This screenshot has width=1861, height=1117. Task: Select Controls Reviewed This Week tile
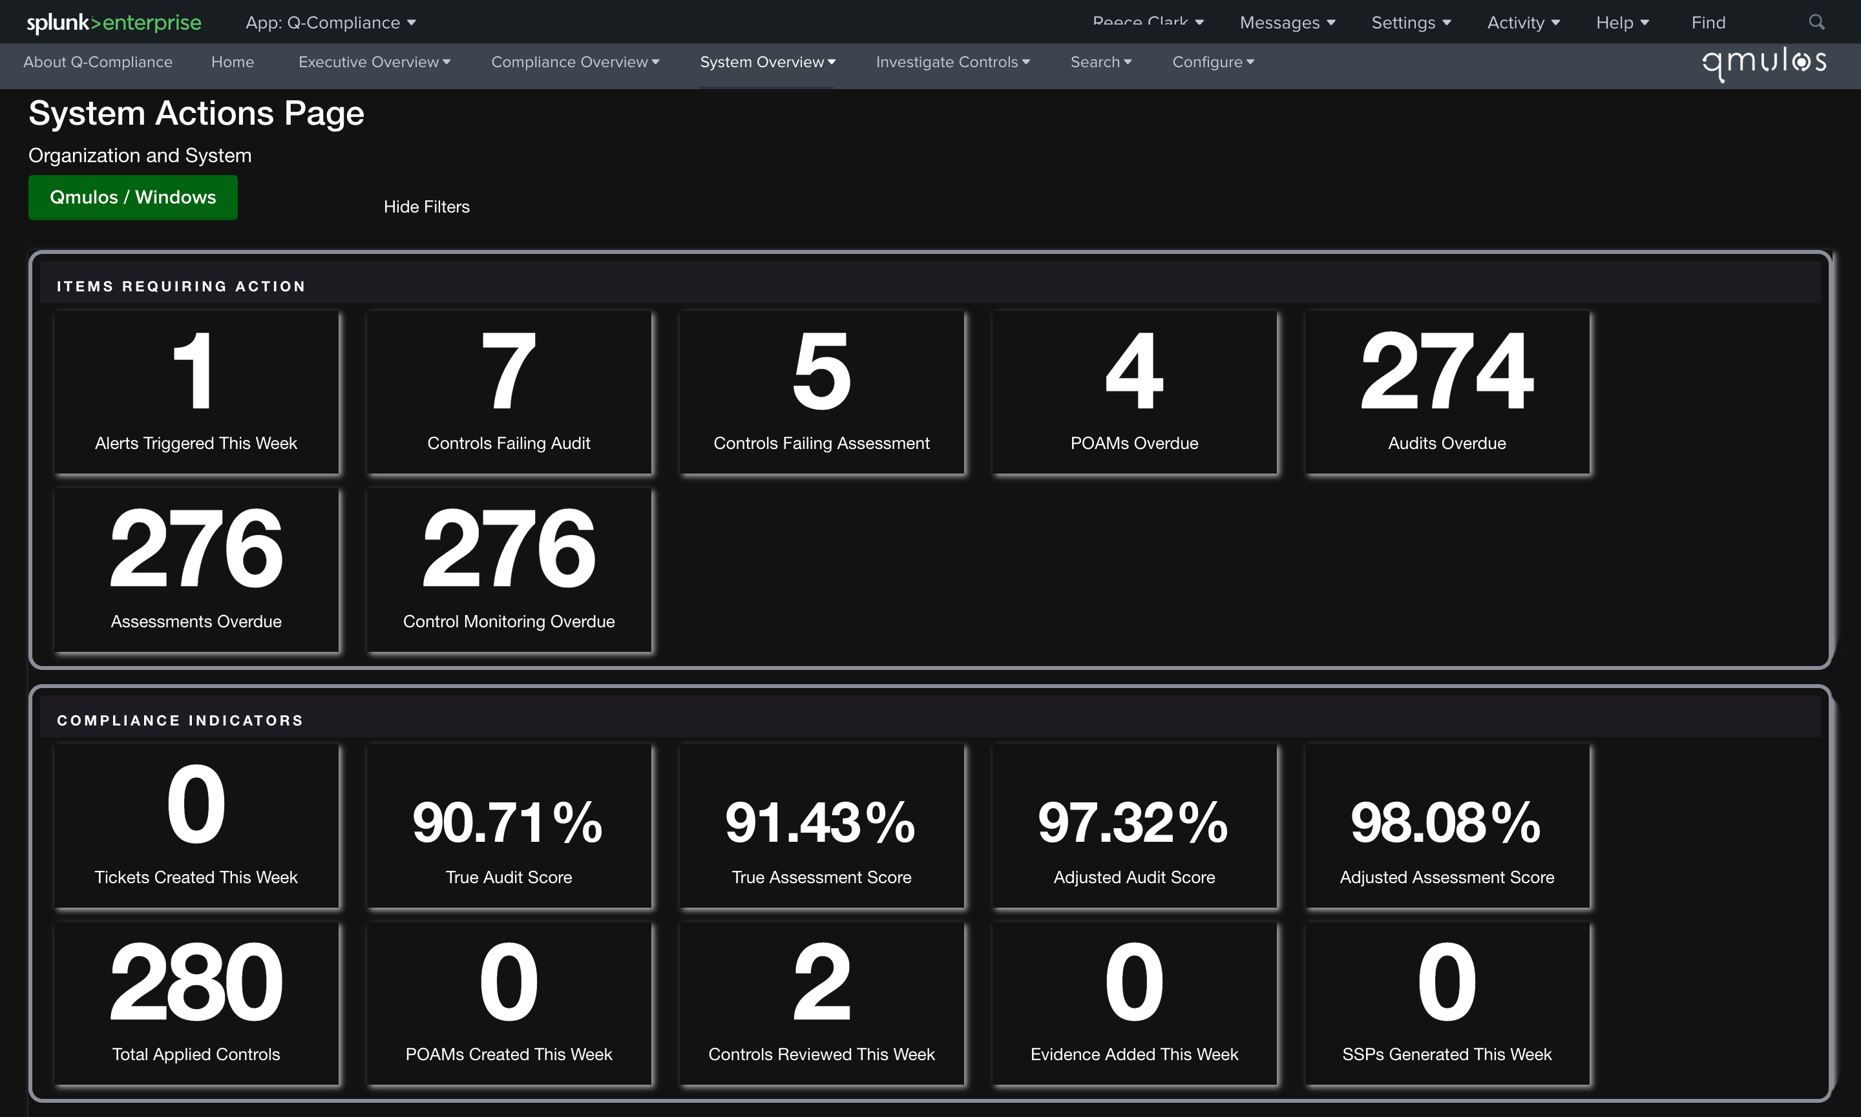point(821,1003)
